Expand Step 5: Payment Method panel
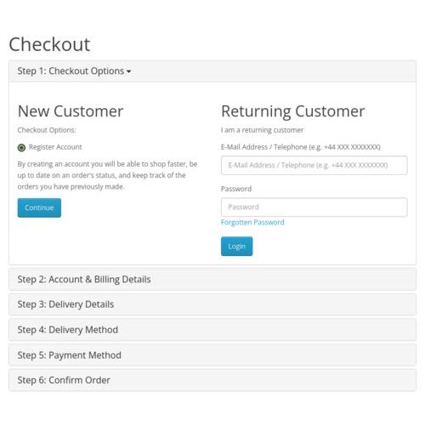The width and height of the screenshot is (425, 425). click(x=212, y=355)
